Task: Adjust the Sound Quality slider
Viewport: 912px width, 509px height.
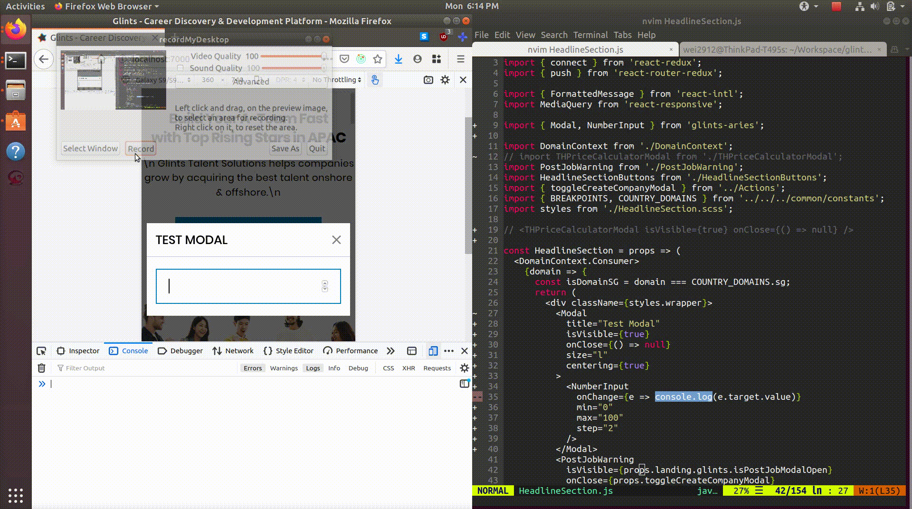Action: 294,68
